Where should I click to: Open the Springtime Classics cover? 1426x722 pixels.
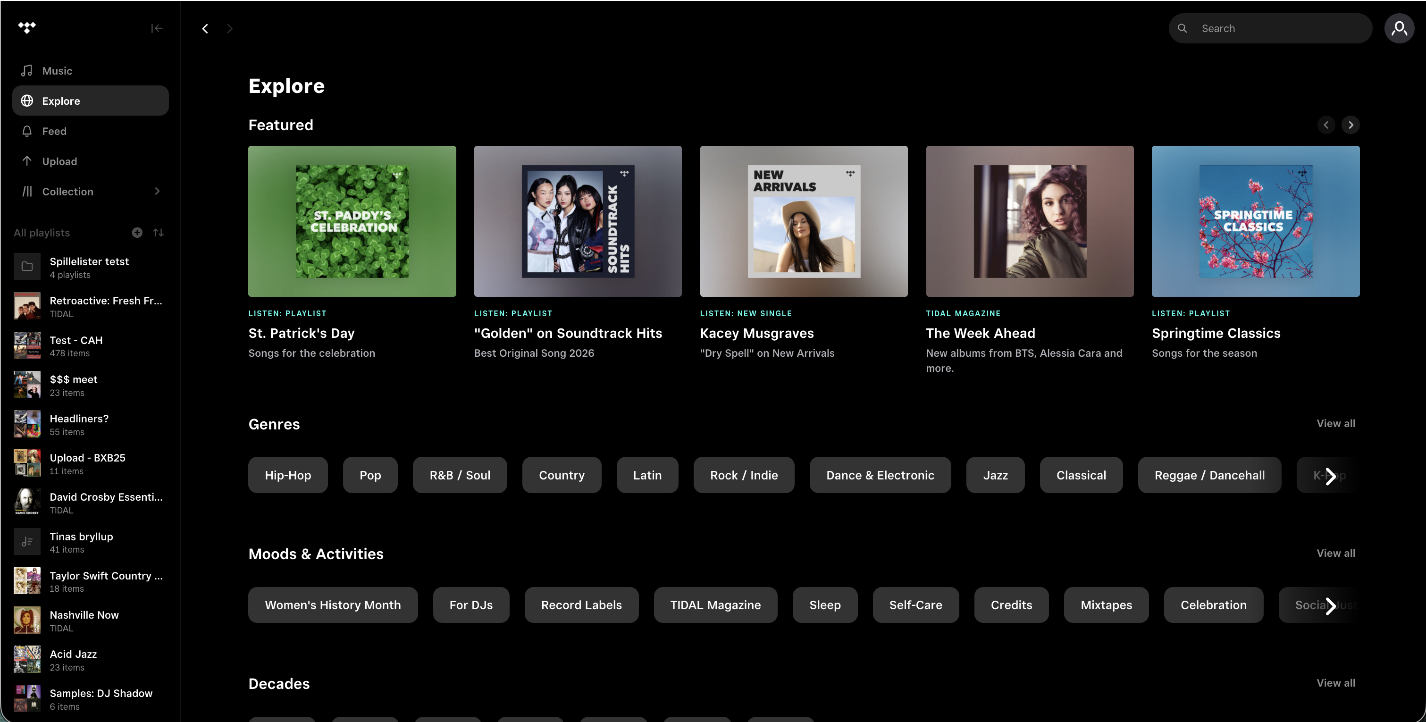click(1256, 221)
